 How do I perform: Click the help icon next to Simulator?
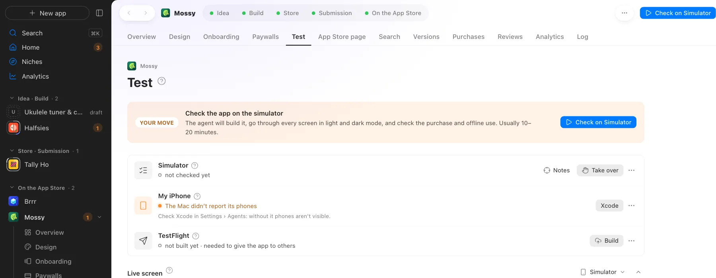[195, 166]
